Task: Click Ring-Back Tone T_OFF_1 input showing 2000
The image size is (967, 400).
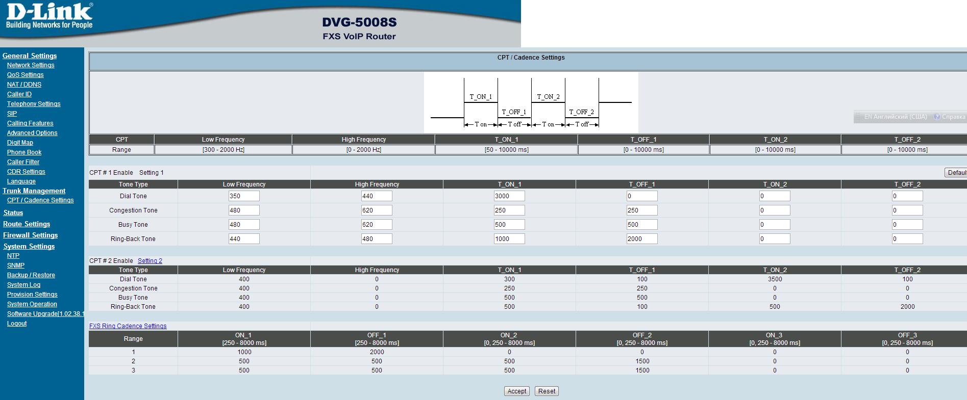Action: (642, 239)
